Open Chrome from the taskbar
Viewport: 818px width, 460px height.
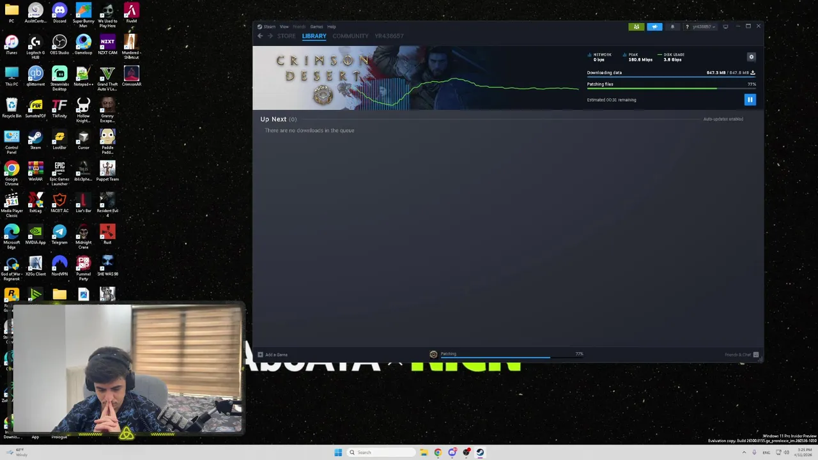point(438,452)
